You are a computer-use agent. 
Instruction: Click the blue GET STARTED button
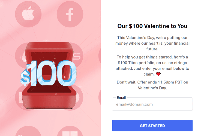(x=152, y=125)
